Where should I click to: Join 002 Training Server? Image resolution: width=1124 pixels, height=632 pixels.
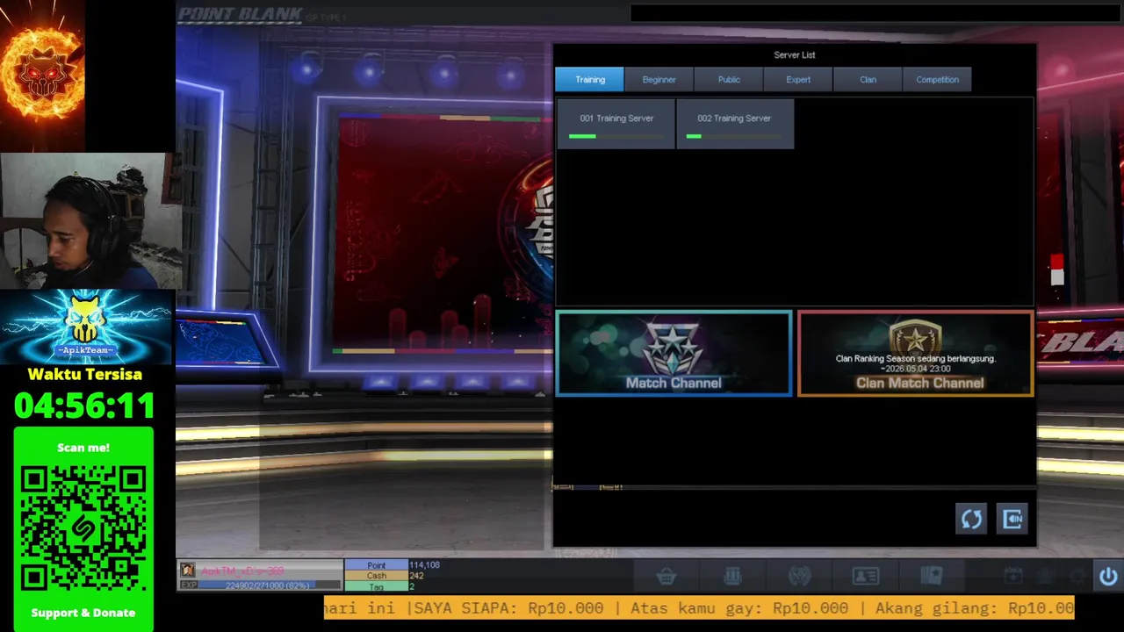click(735, 124)
